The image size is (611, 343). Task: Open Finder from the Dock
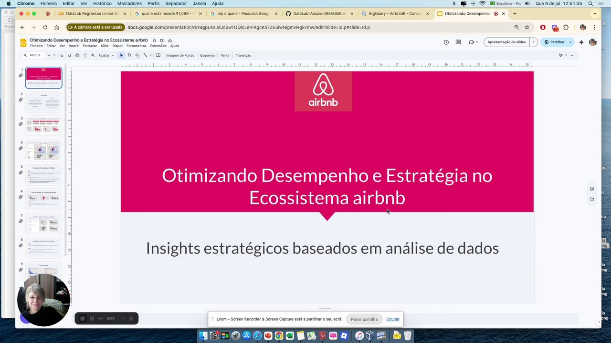(203, 336)
